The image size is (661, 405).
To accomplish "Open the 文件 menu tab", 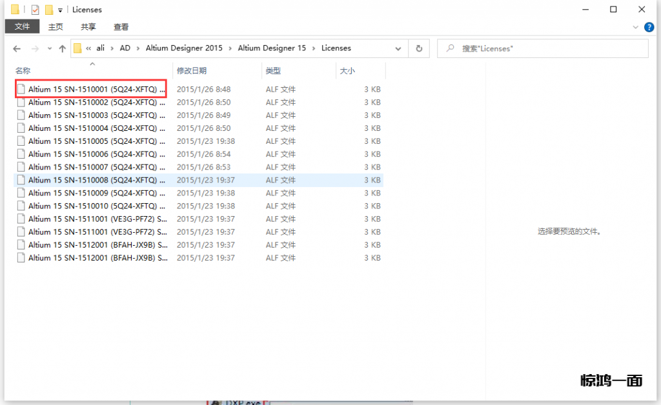I will point(23,26).
